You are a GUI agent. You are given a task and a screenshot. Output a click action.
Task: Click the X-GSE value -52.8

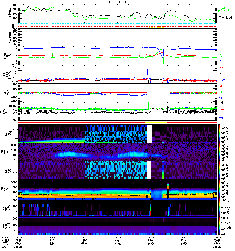click(151, 238)
